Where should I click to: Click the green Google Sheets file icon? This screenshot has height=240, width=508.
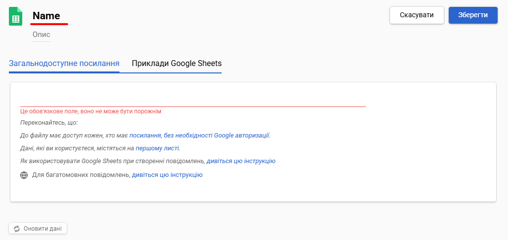point(16,16)
